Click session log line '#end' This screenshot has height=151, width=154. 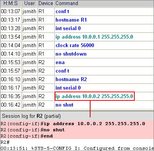tap(27, 136)
